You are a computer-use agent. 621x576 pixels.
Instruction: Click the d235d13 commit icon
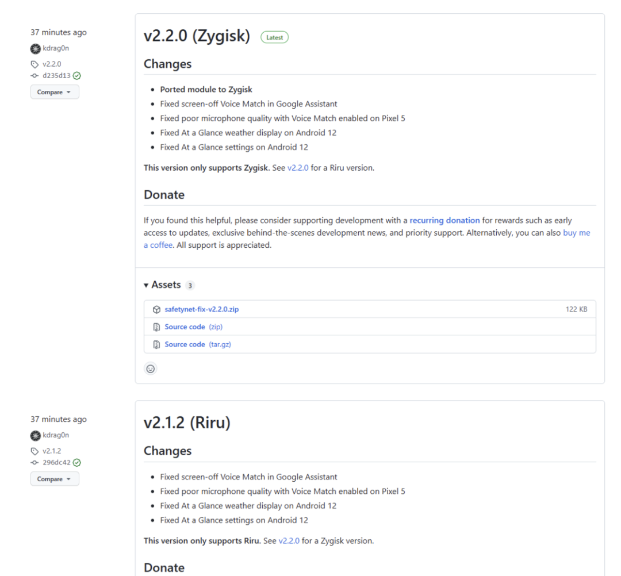[x=35, y=75]
